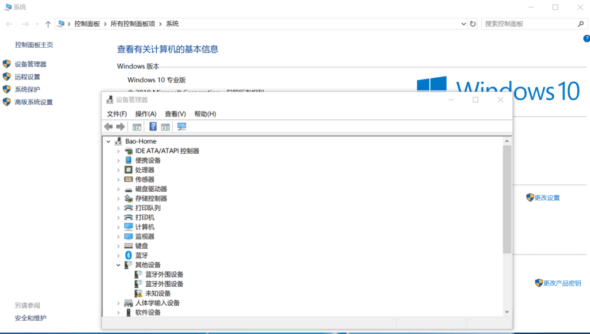Expand the 键盘 category
590x334 pixels.
[x=118, y=246]
